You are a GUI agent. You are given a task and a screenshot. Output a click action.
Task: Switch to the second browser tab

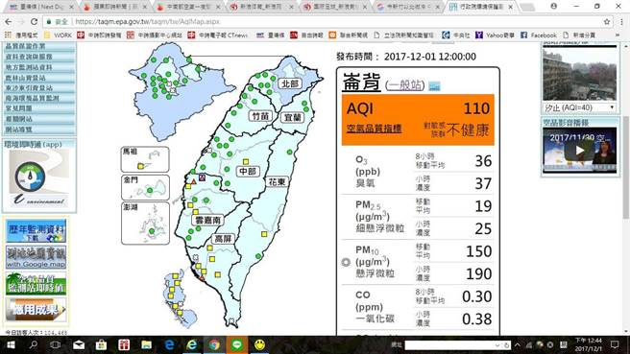click(x=115, y=7)
